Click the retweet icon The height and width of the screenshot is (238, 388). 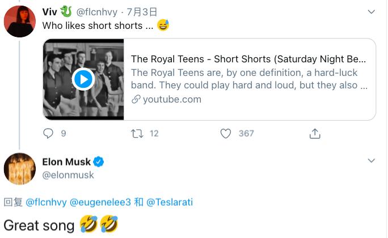(x=137, y=133)
